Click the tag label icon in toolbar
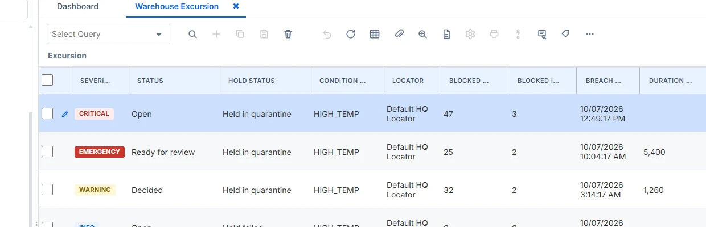The height and width of the screenshot is (227, 706). tap(565, 34)
